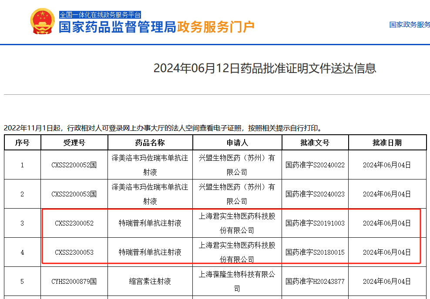Click the 受理号 column header

(74, 143)
